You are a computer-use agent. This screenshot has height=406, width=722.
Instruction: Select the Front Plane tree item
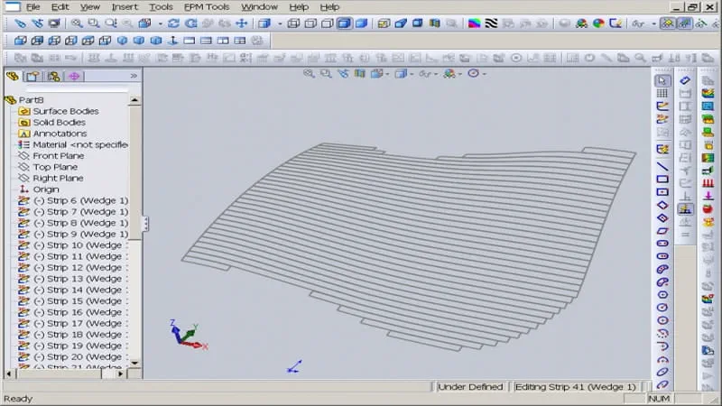(x=58, y=156)
